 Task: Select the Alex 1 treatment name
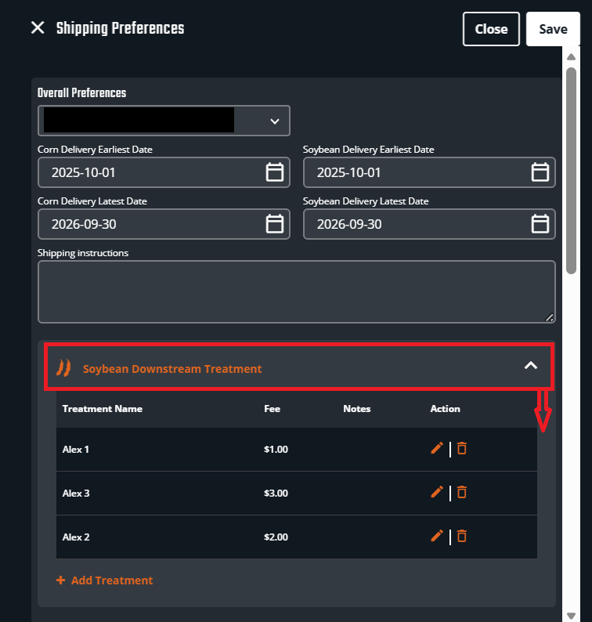pos(76,450)
